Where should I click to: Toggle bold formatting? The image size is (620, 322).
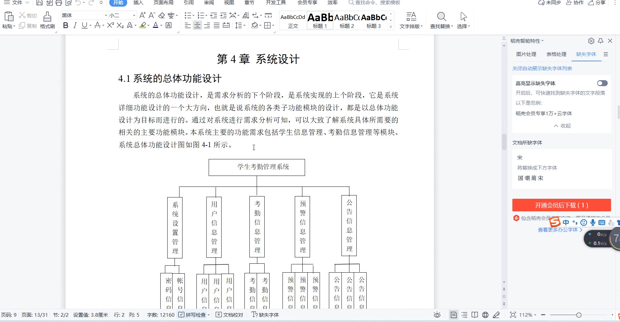[x=66, y=26]
